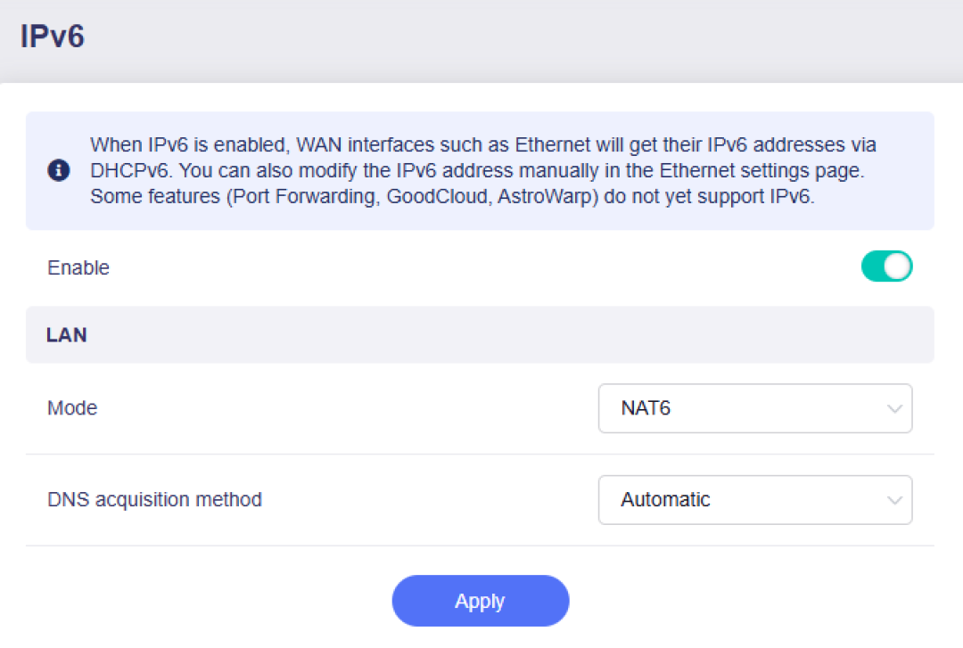Click the DNS acquisition method label
This screenshot has height=648, width=963.
pyautogui.click(x=154, y=500)
